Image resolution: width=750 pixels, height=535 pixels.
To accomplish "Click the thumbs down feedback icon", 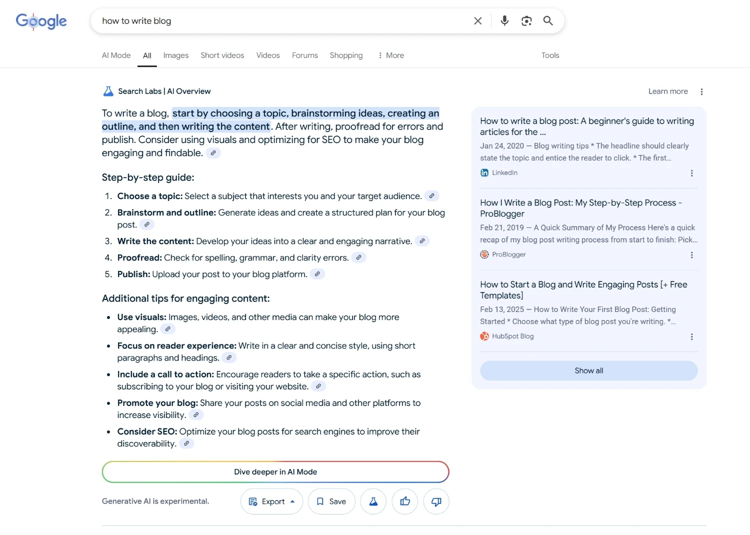I will pyautogui.click(x=436, y=501).
